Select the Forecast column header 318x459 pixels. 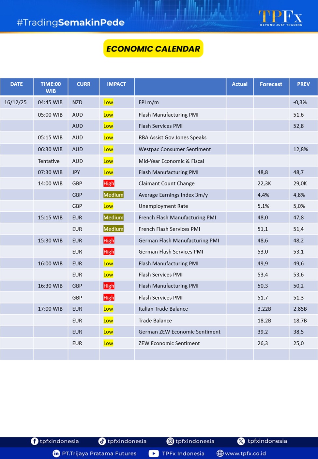click(x=271, y=84)
